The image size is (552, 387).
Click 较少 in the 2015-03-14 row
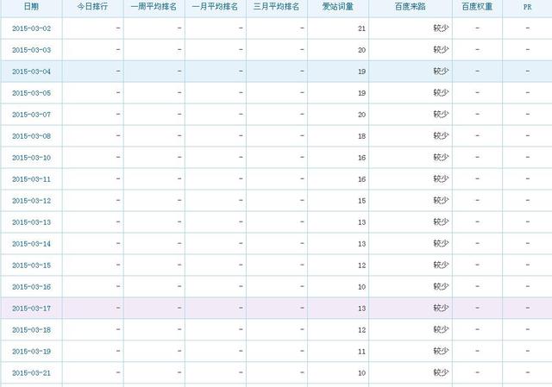(441, 243)
